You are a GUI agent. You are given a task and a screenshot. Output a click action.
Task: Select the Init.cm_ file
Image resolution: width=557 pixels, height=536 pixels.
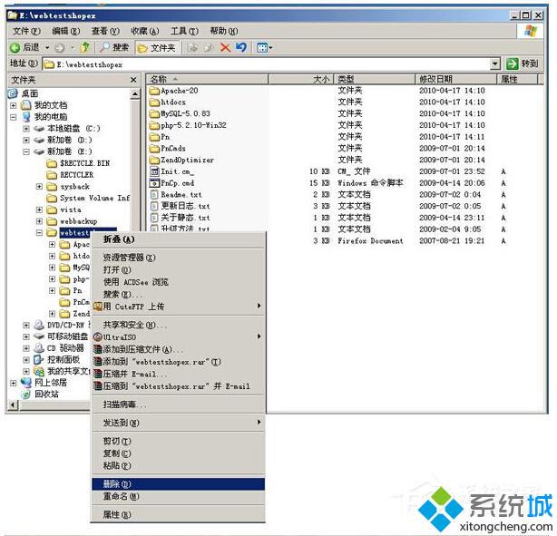tap(172, 171)
